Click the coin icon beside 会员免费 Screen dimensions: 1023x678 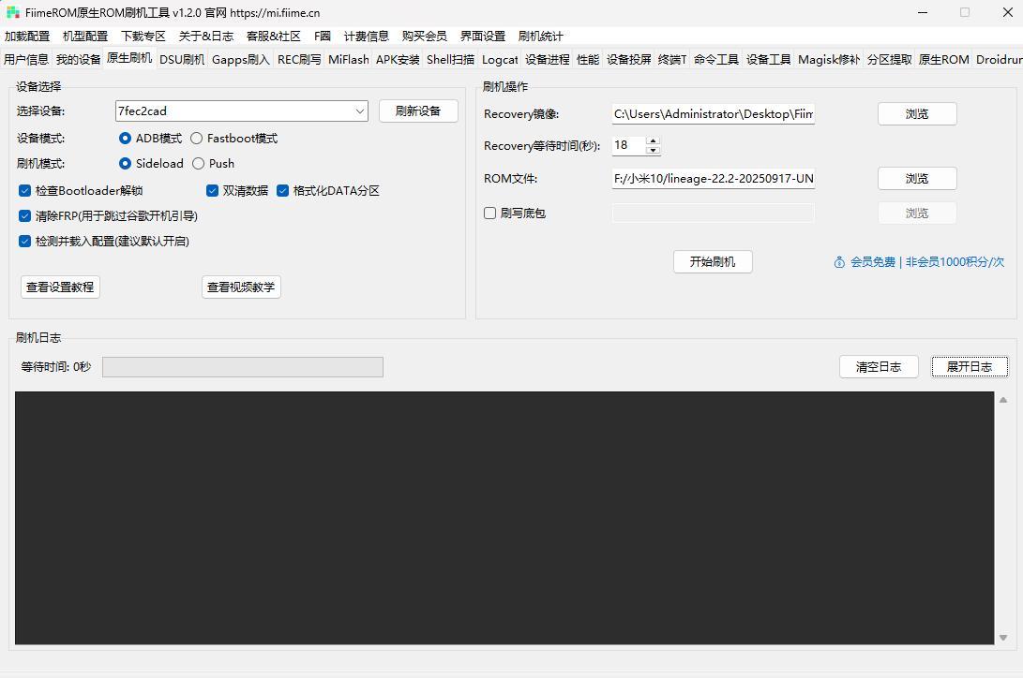click(839, 262)
